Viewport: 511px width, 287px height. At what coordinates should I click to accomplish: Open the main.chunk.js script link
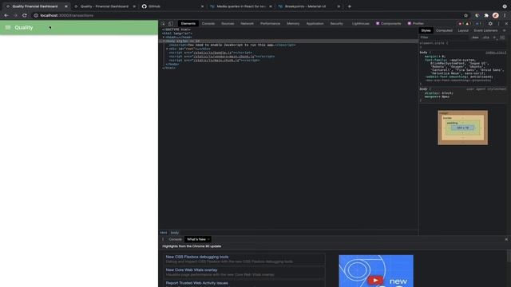point(216,61)
